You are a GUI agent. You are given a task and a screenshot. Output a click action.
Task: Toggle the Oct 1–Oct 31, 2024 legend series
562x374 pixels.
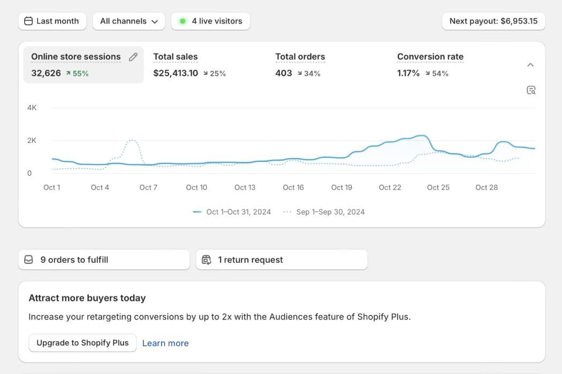pyautogui.click(x=232, y=212)
